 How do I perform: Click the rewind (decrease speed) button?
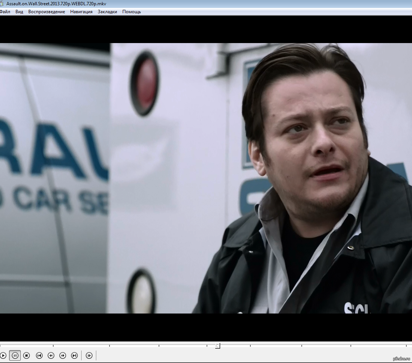(x=51, y=355)
